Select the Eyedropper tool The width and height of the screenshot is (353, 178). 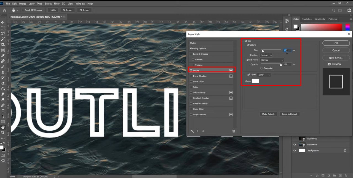click(x=3, y=55)
